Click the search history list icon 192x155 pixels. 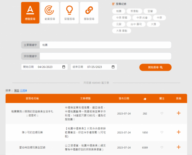click(x=113, y=4)
